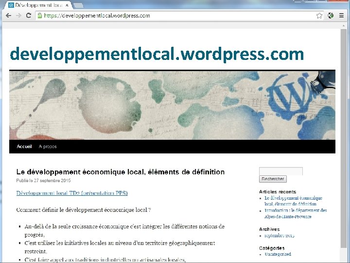Open the Uncategorized category link
This screenshot has height=263, width=350.
click(x=278, y=254)
